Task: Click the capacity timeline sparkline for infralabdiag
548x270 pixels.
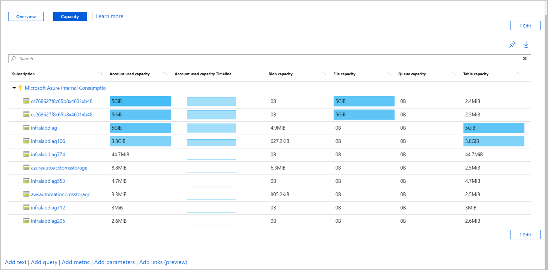Action: tap(212, 128)
